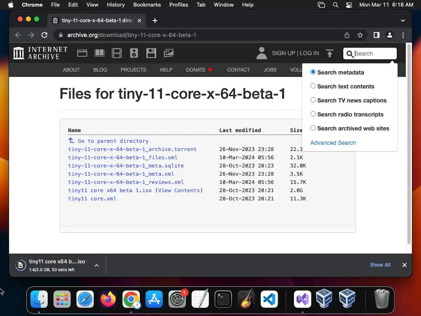Click View Contents link for iso
This screenshot has height=316, width=421.
tap(179, 190)
